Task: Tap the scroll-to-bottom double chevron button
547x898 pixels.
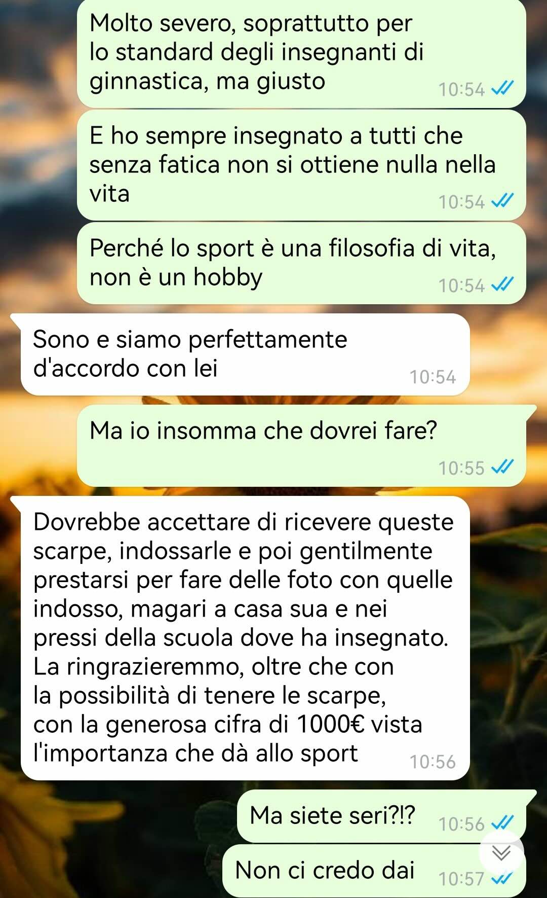Action: coord(501,853)
